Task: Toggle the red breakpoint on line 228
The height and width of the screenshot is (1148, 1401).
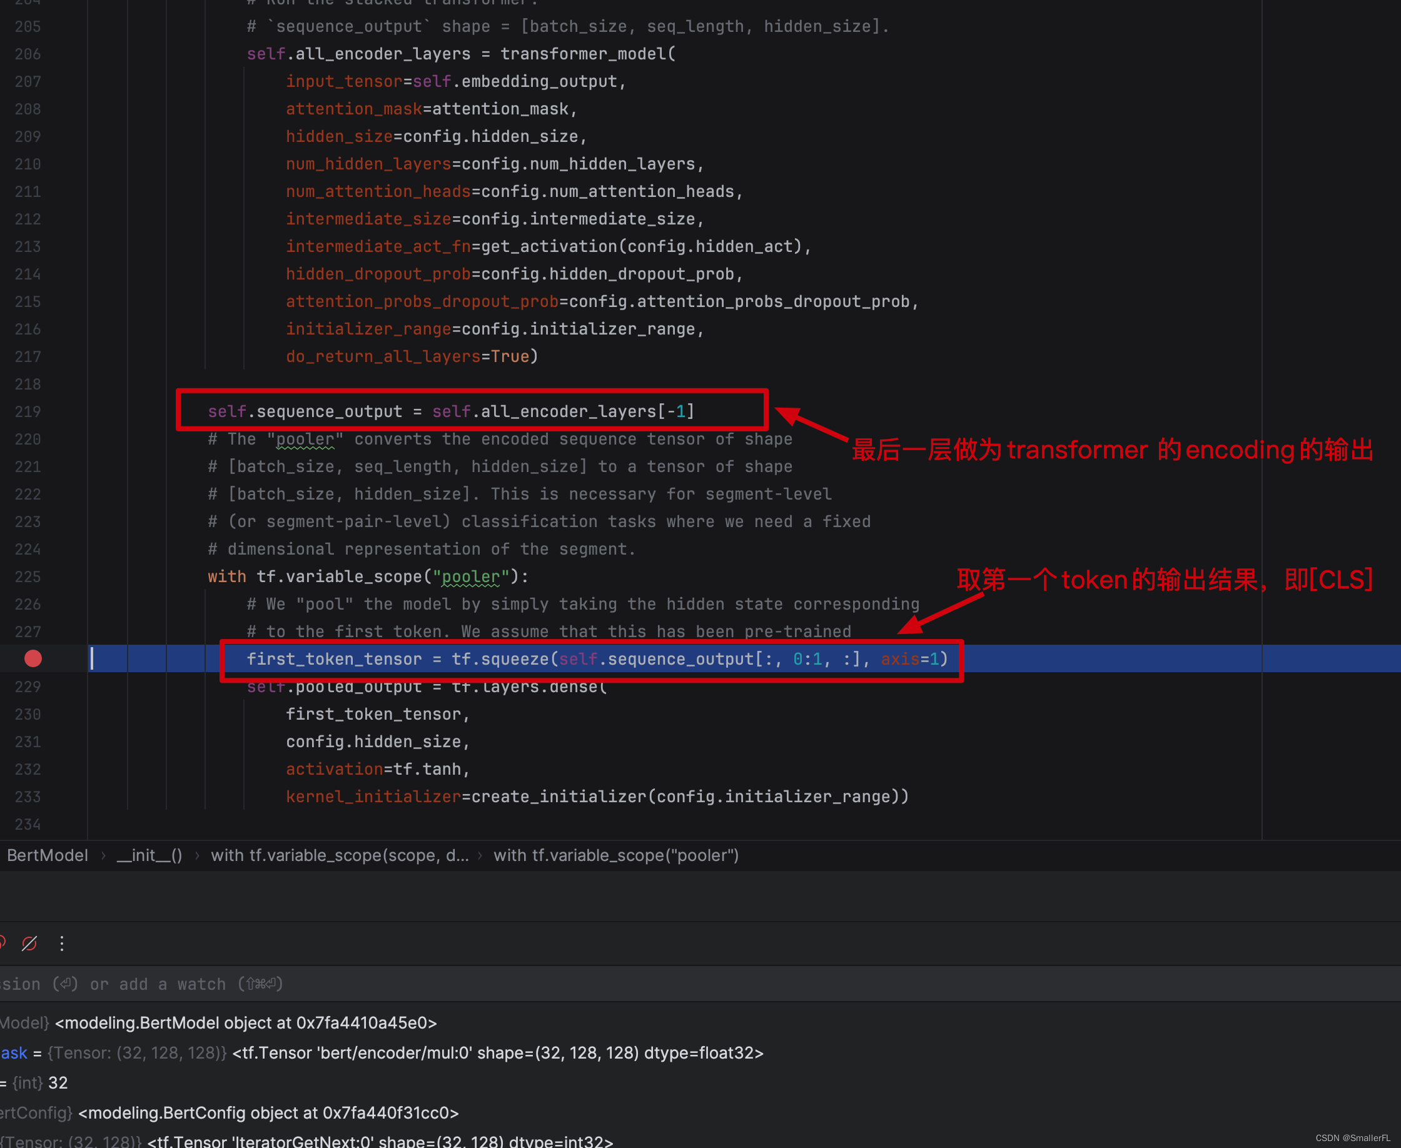Action: (33, 658)
